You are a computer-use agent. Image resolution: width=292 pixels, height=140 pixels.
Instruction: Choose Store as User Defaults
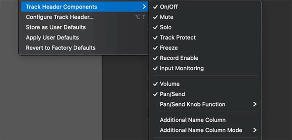point(84,27)
